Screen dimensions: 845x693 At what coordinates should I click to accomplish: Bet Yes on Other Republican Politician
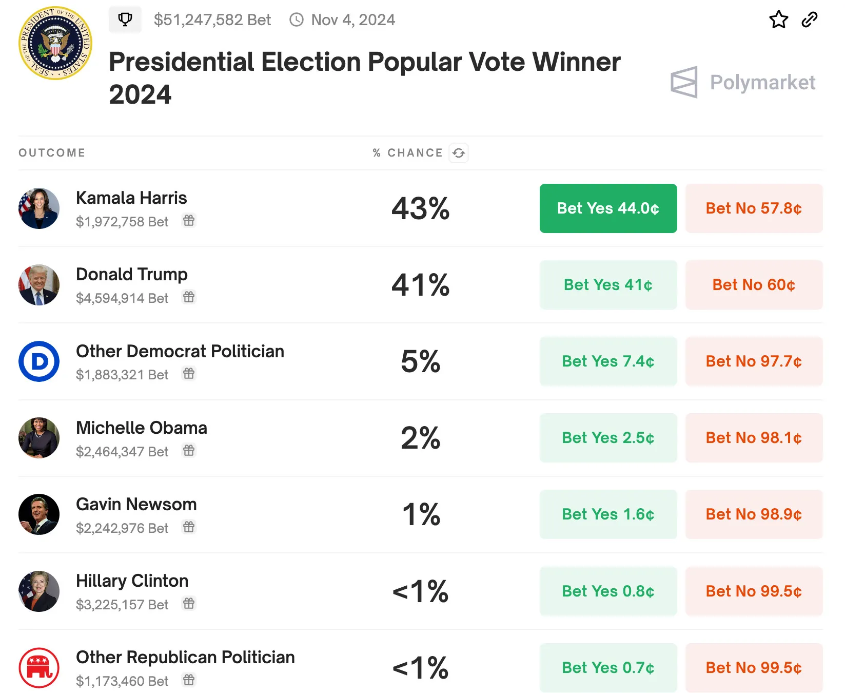click(608, 667)
